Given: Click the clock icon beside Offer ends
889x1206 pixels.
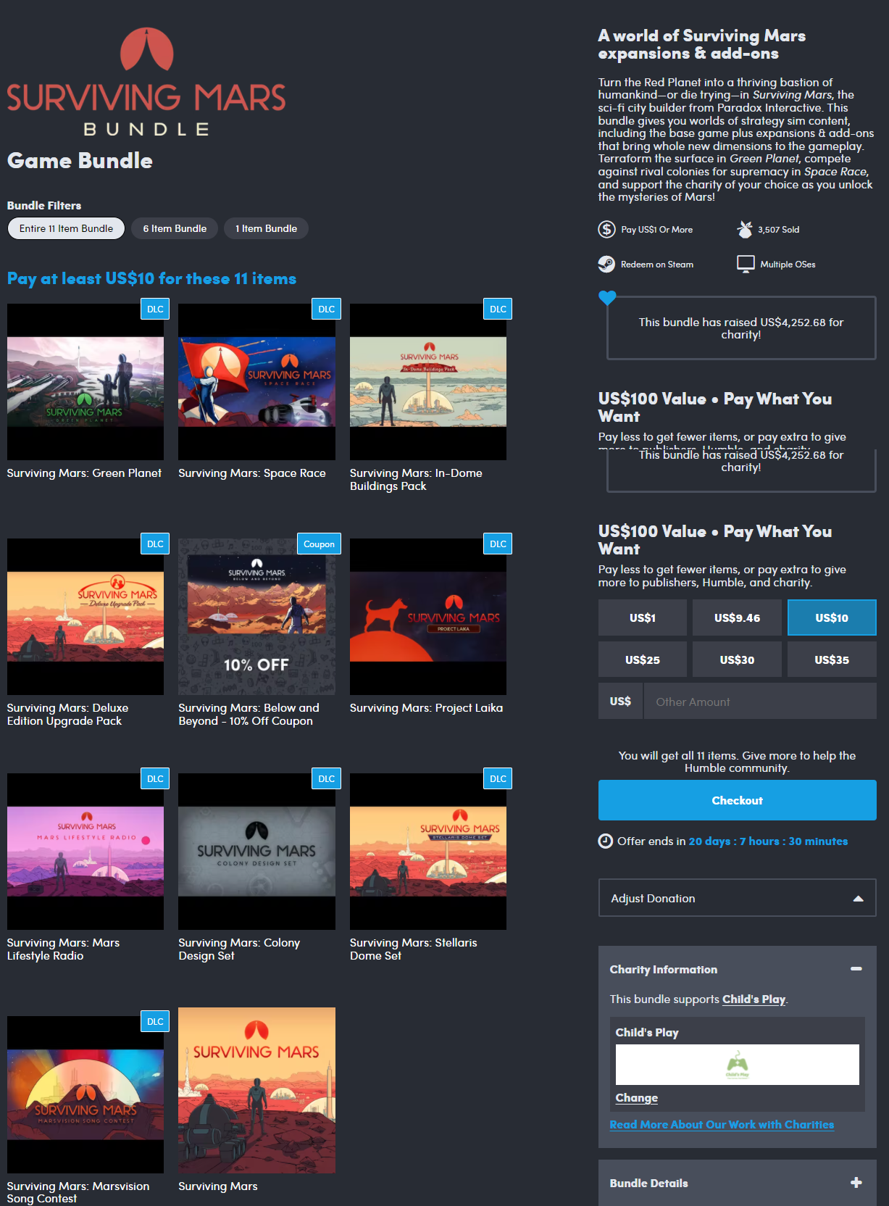Looking at the screenshot, I should click(606, 841).
